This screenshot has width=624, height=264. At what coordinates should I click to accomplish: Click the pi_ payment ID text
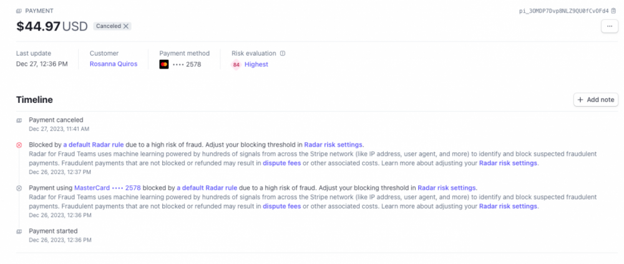[564, 11]
